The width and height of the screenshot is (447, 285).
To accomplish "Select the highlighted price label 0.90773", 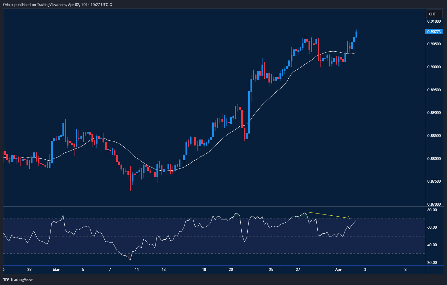I will 434,32.
